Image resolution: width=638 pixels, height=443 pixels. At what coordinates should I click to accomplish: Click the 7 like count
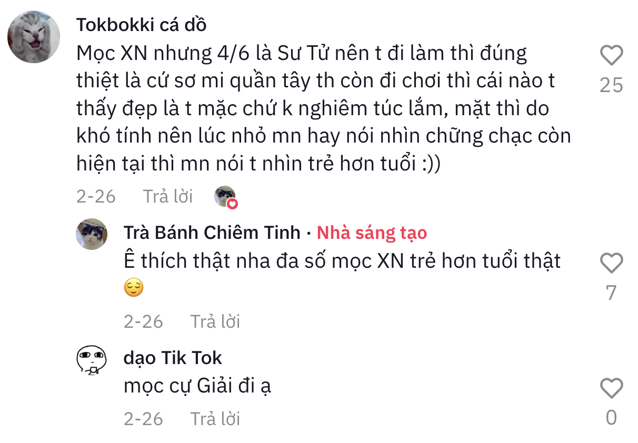point(611,293)
